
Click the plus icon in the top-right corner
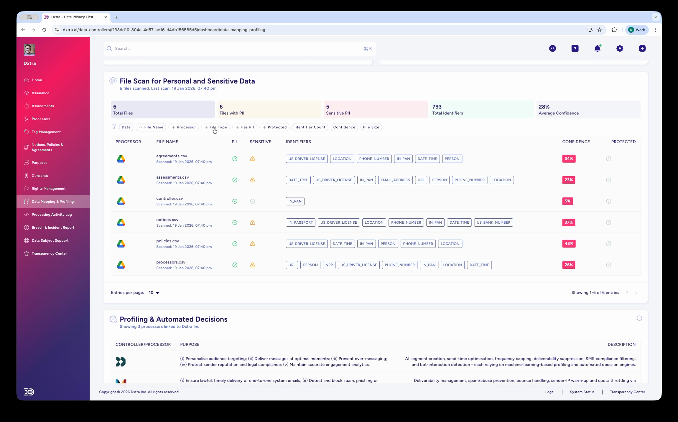642,48
